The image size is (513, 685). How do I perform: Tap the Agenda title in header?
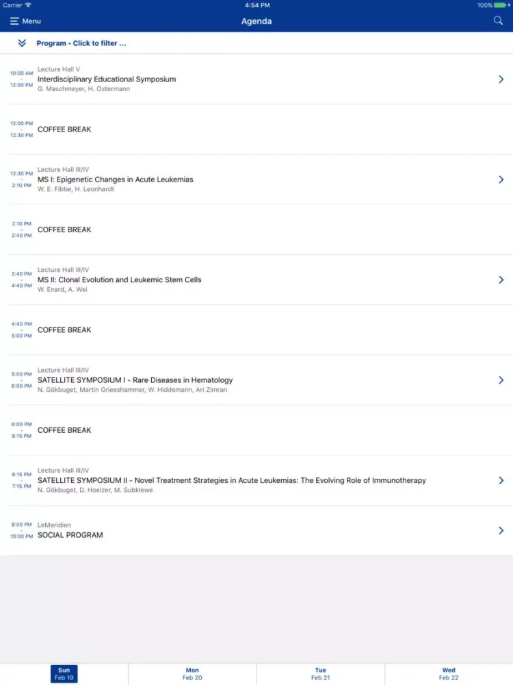pos(256,21)
